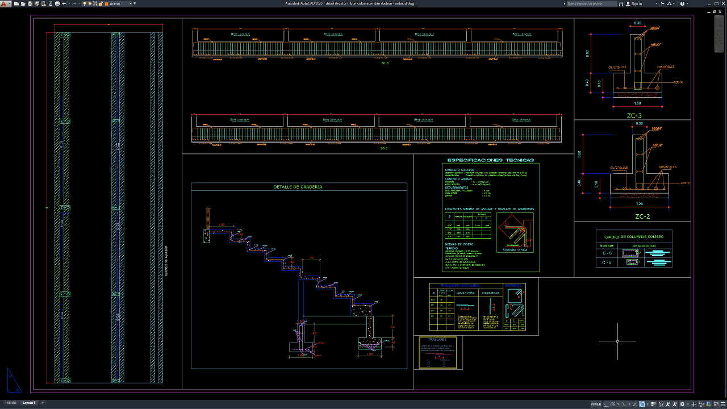The height and width of the screenshot is (409, 727).
Task: Click the CUADRO DE COLUMNAS COLISEO table title
Action: [x=633, y=237]
